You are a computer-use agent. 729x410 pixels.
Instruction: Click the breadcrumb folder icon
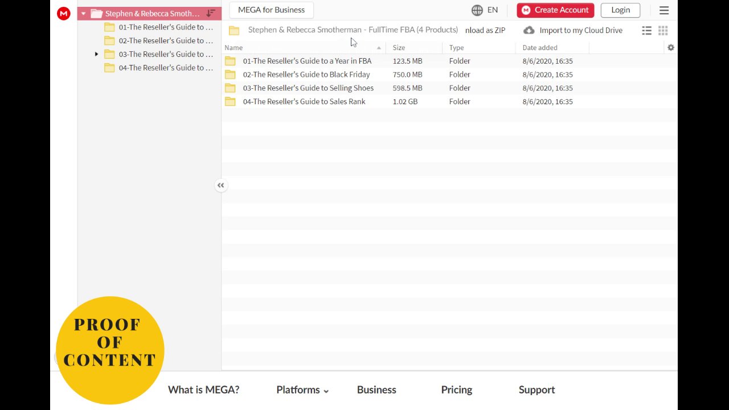tap(234, 31)
